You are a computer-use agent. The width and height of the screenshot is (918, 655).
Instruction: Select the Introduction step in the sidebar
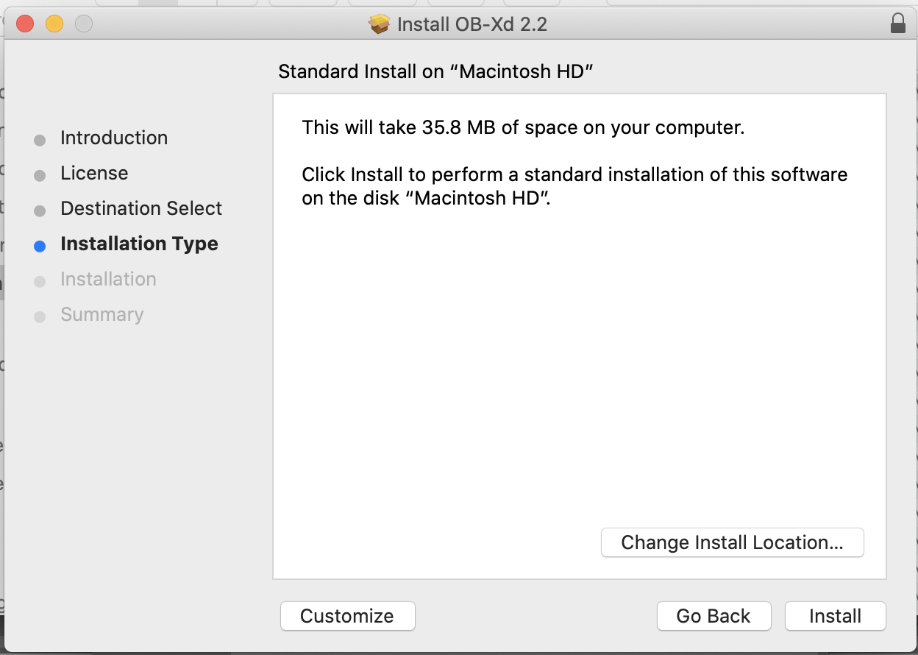coord(114,138)
